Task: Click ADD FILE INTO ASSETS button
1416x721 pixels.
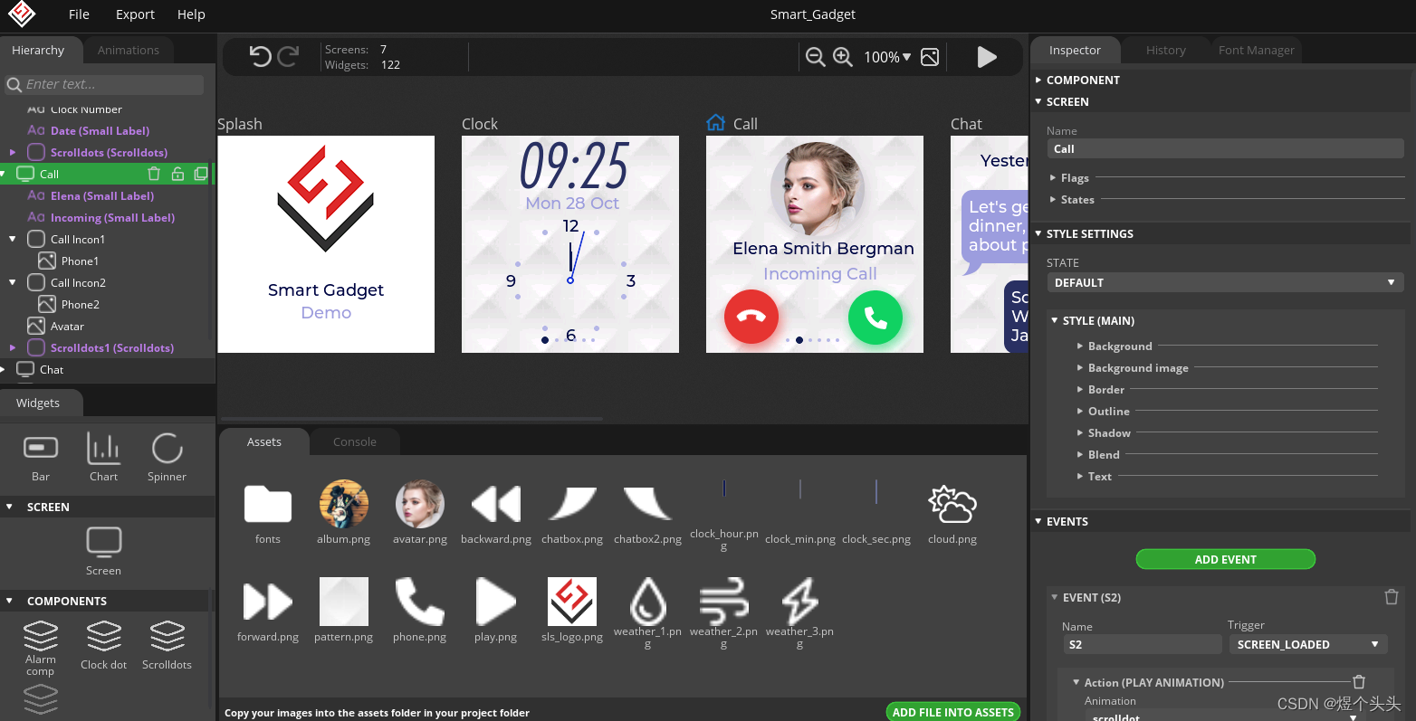Action: point(952,712)
